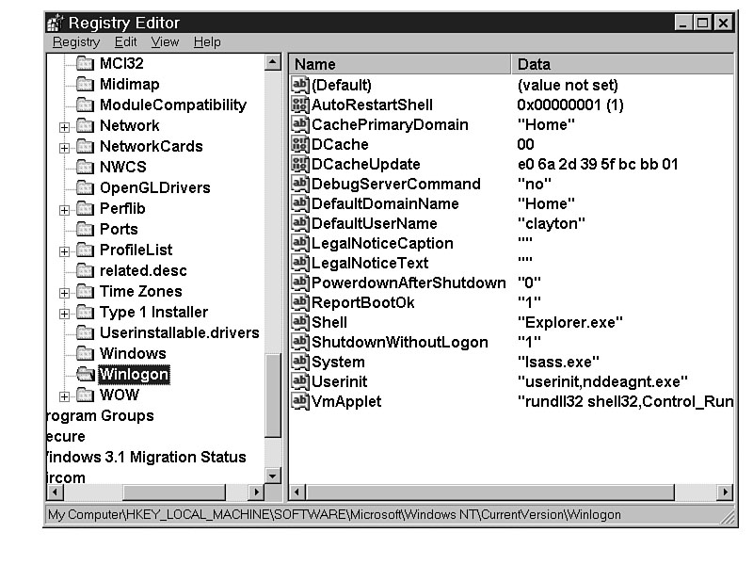Select the Windows registry key

[133, 354]
